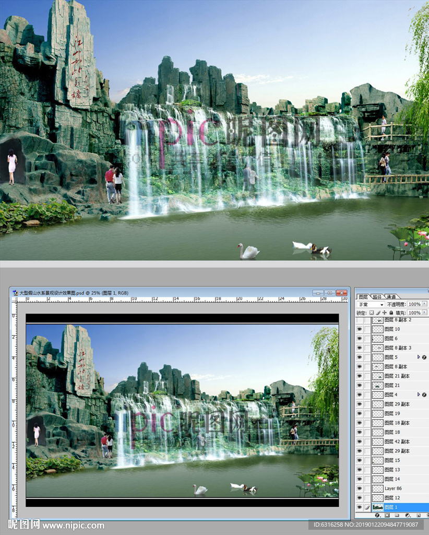Lock position move icon

click(x=384, y=312)
